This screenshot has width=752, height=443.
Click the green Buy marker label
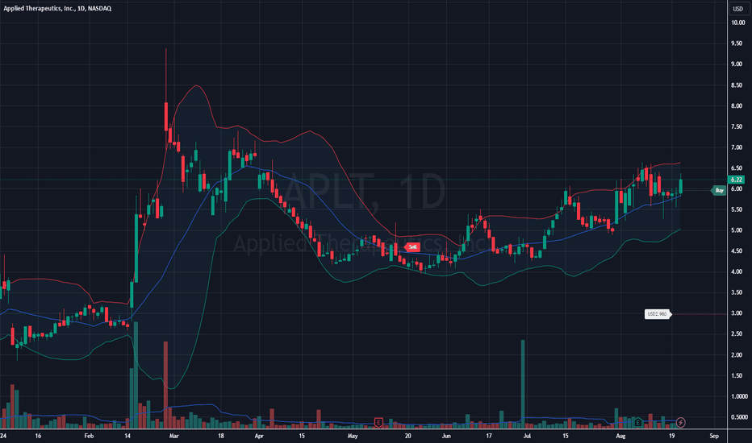(718, 191)
